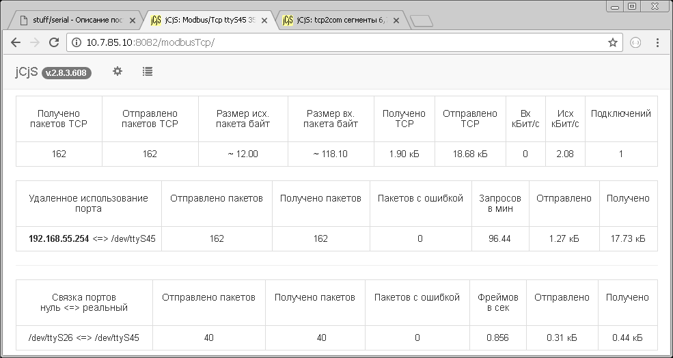673x358 pixels.
Task: Reload the page with refresh button
Action: pos(54,42)
